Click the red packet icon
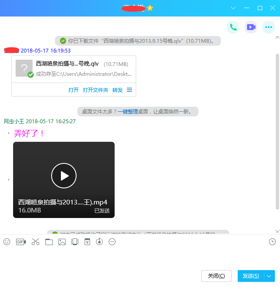This screenshot has height=287, width=280. [x=87, y=242]
